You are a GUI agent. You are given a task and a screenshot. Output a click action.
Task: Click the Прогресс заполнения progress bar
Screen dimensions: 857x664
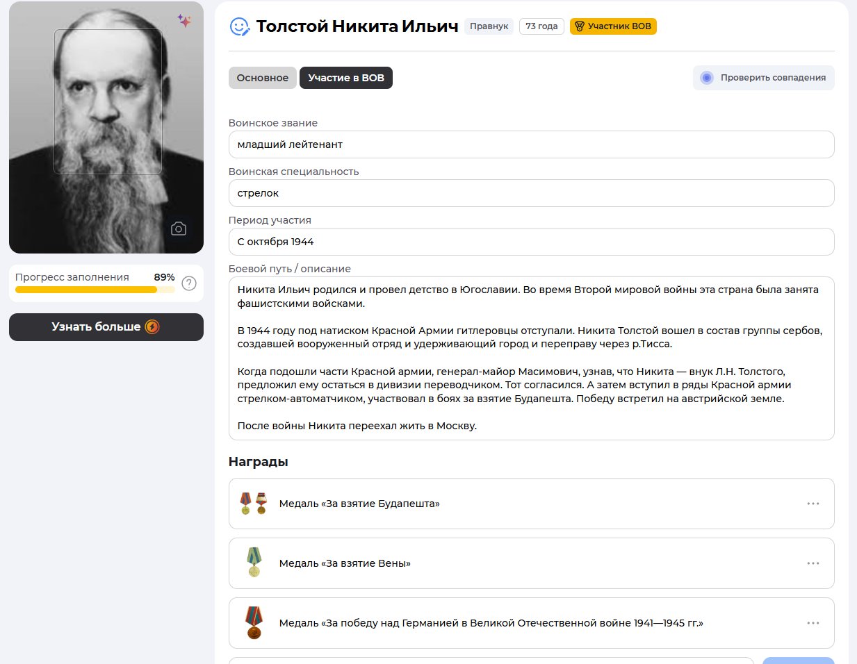pyautogui.click(x=95, y=290)
